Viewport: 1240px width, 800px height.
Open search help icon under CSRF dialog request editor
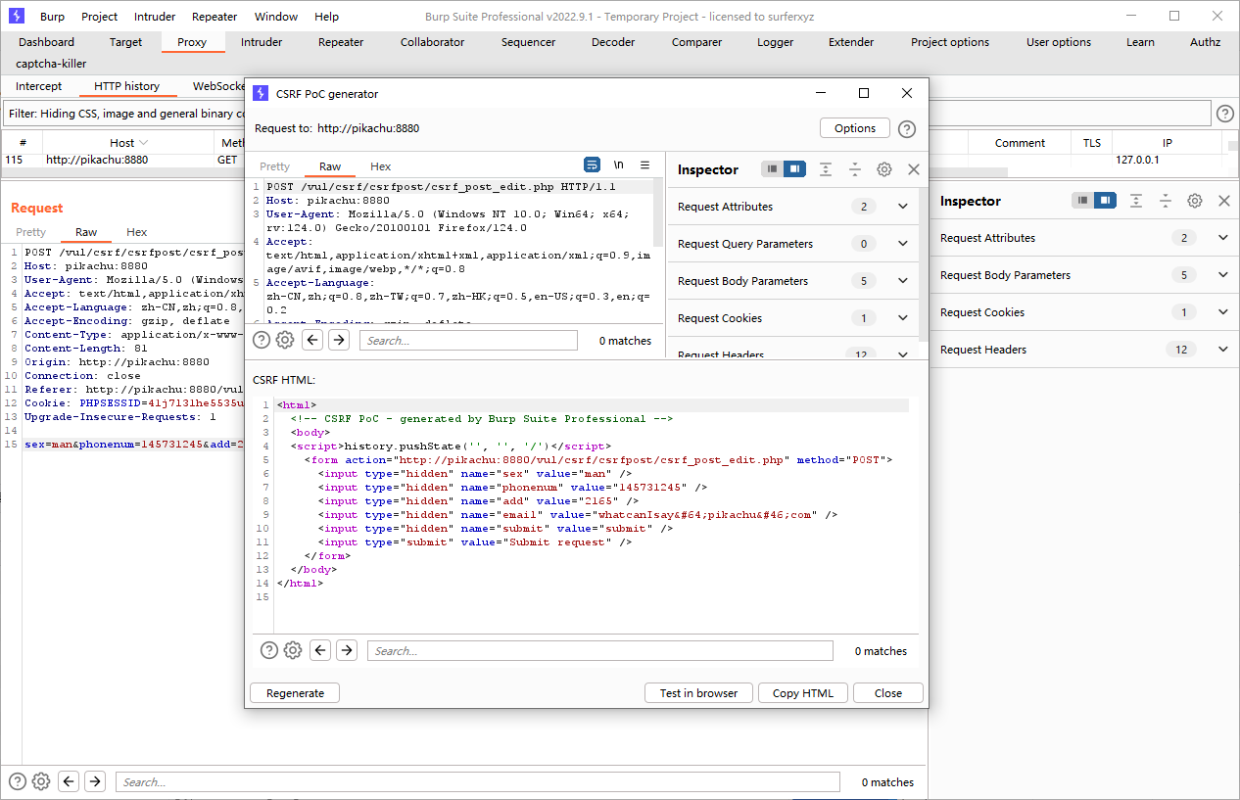click(262, 340)
